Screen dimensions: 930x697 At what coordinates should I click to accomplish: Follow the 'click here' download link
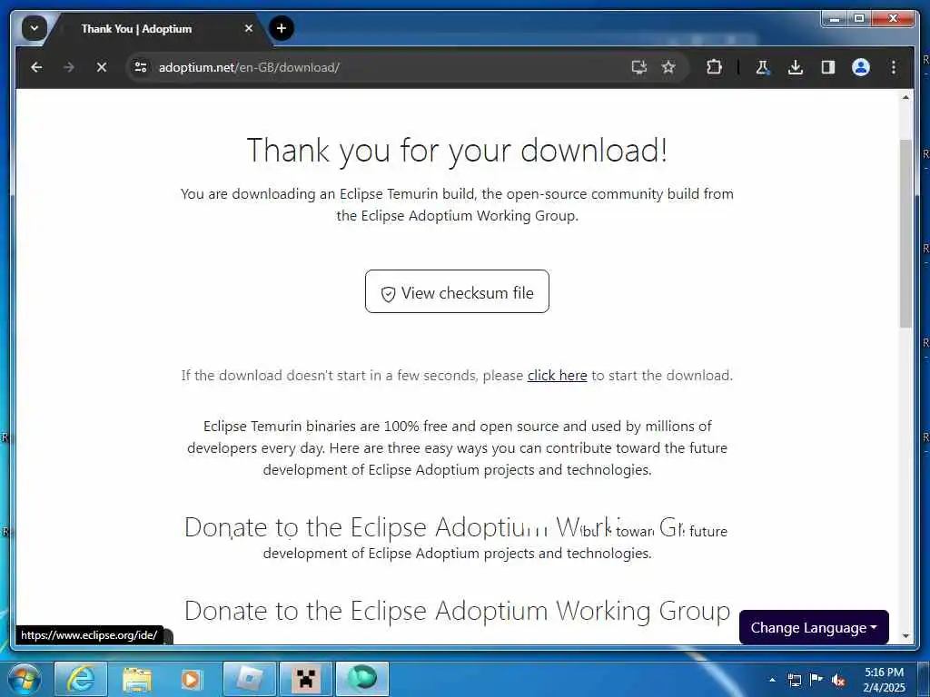point(557,376)
